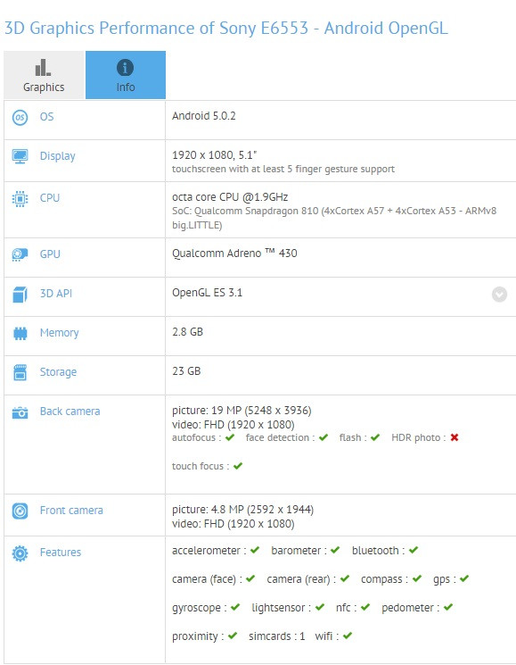516x665 pixels.
Task: Click the 3D API cube icon
Action: point(20,295)
